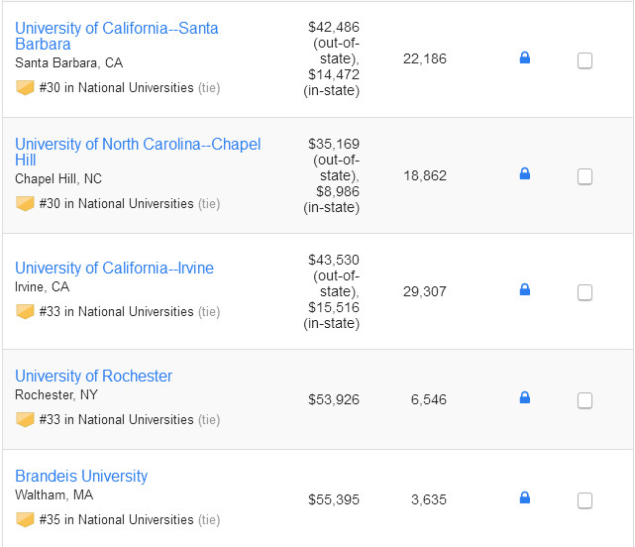This screenshot has height=547, width=635.
Task: Check the UC Irvine compare checkbox
Action: (584, 292)
